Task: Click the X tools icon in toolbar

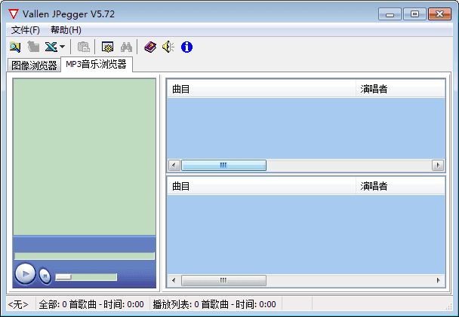Action: coord(51,47)
